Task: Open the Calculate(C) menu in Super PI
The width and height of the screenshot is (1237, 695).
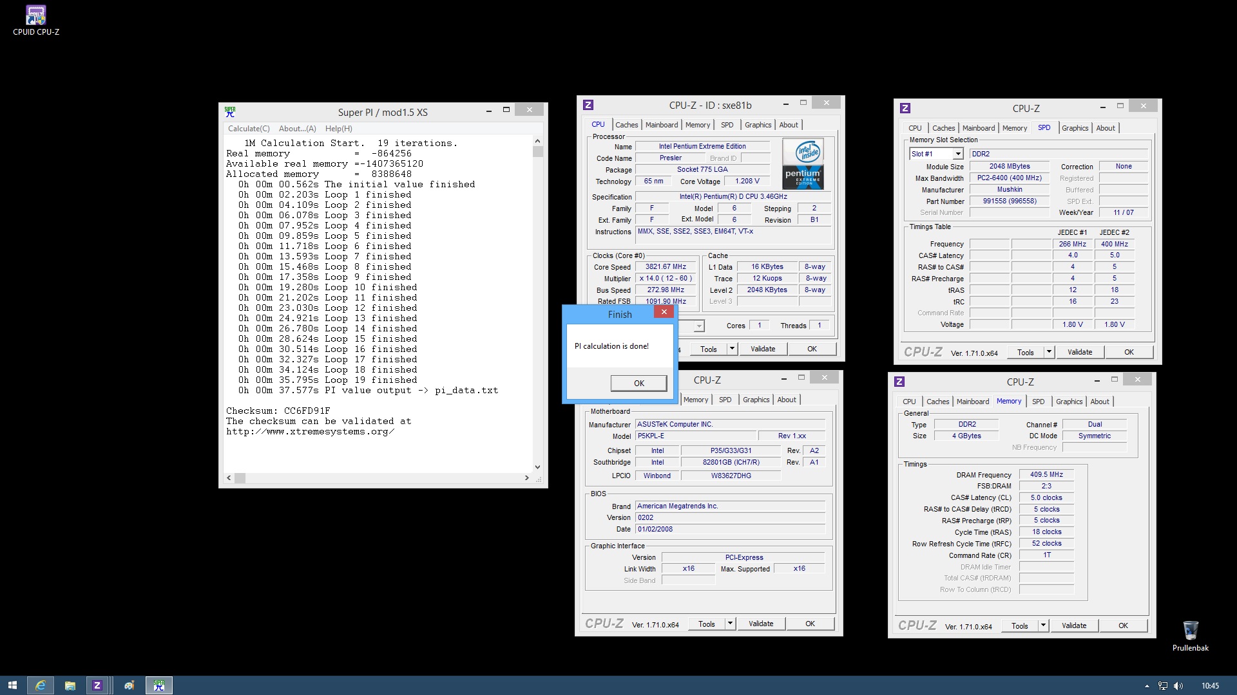Action: (x=249, y=129)
